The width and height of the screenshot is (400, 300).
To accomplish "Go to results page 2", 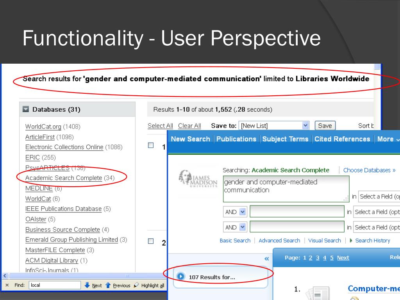I will point(311,258).
